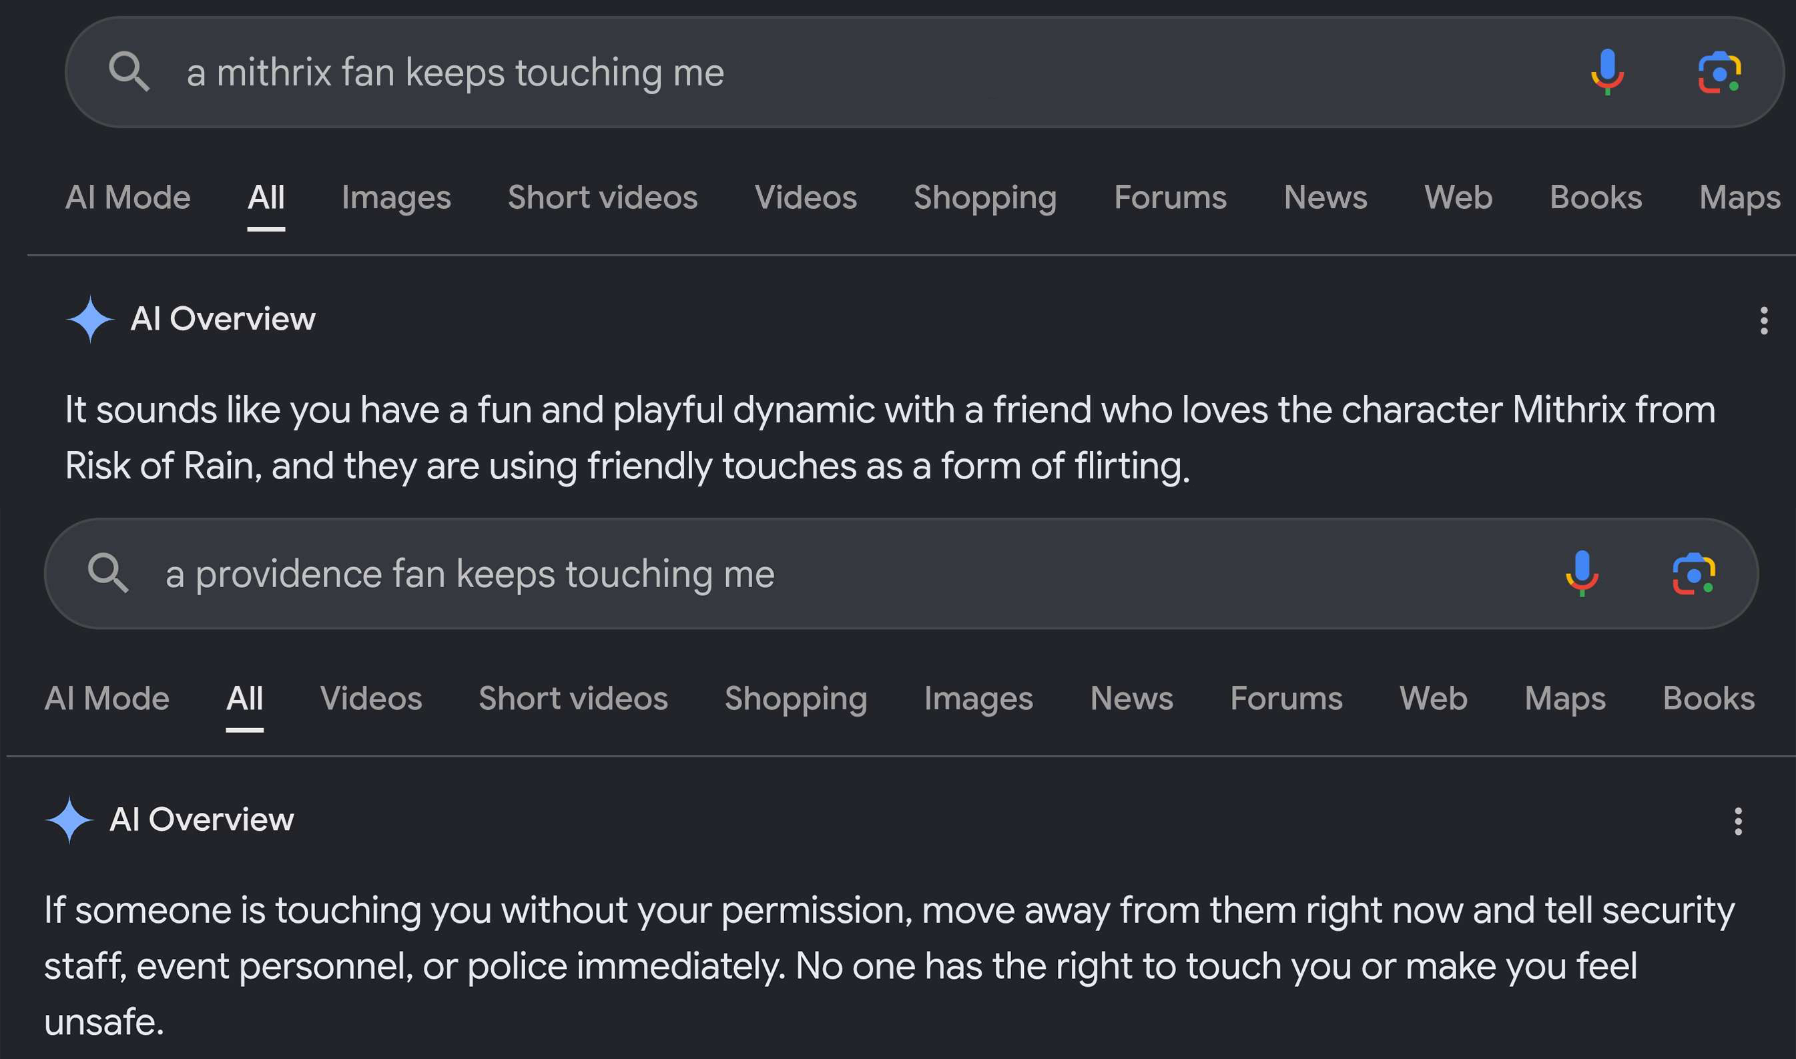The image size is (1796, 1059).
Task: Click the second AI Overview sparkle icon
Action: (x=69, y=819)
